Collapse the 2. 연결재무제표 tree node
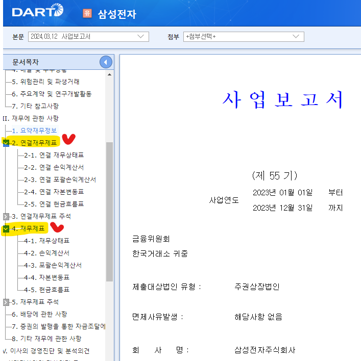The image size is (361, 361). (6, 143)
